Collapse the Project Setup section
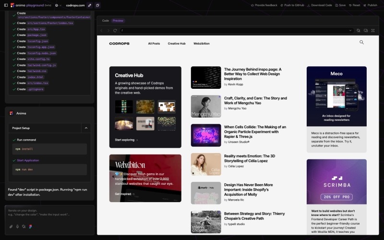Viewport: 384px width, 240px height. pyautogui.click(x=86, y=128)
